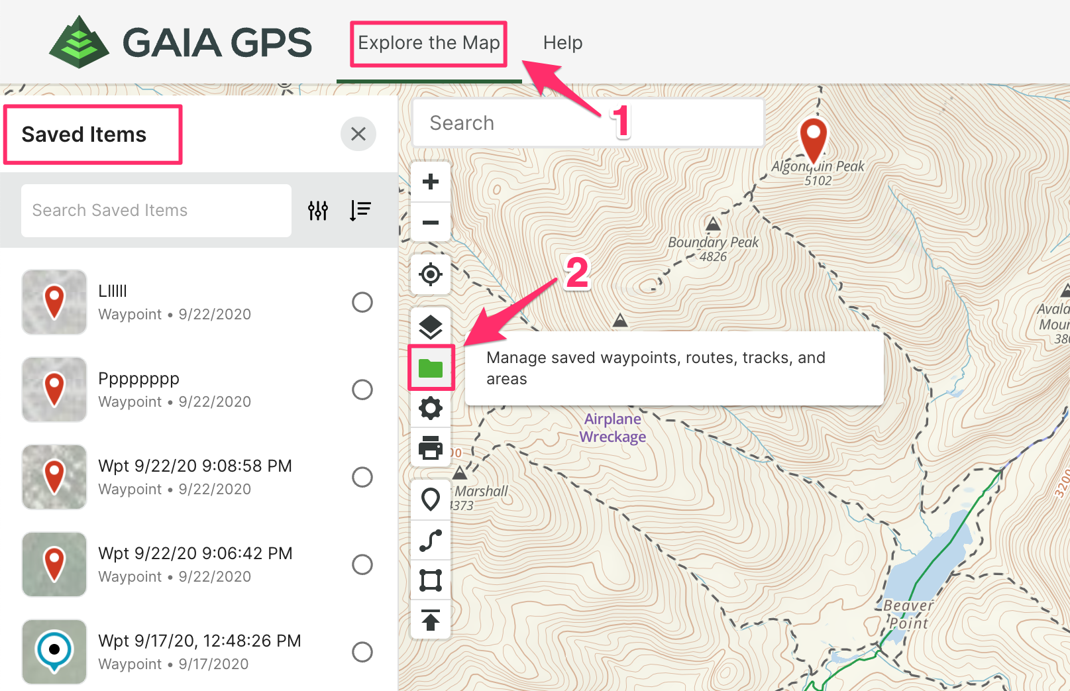The image size is (1070, 691).
Task: Select the Pppppppp waypoint radio button
Action: [362, 390]
